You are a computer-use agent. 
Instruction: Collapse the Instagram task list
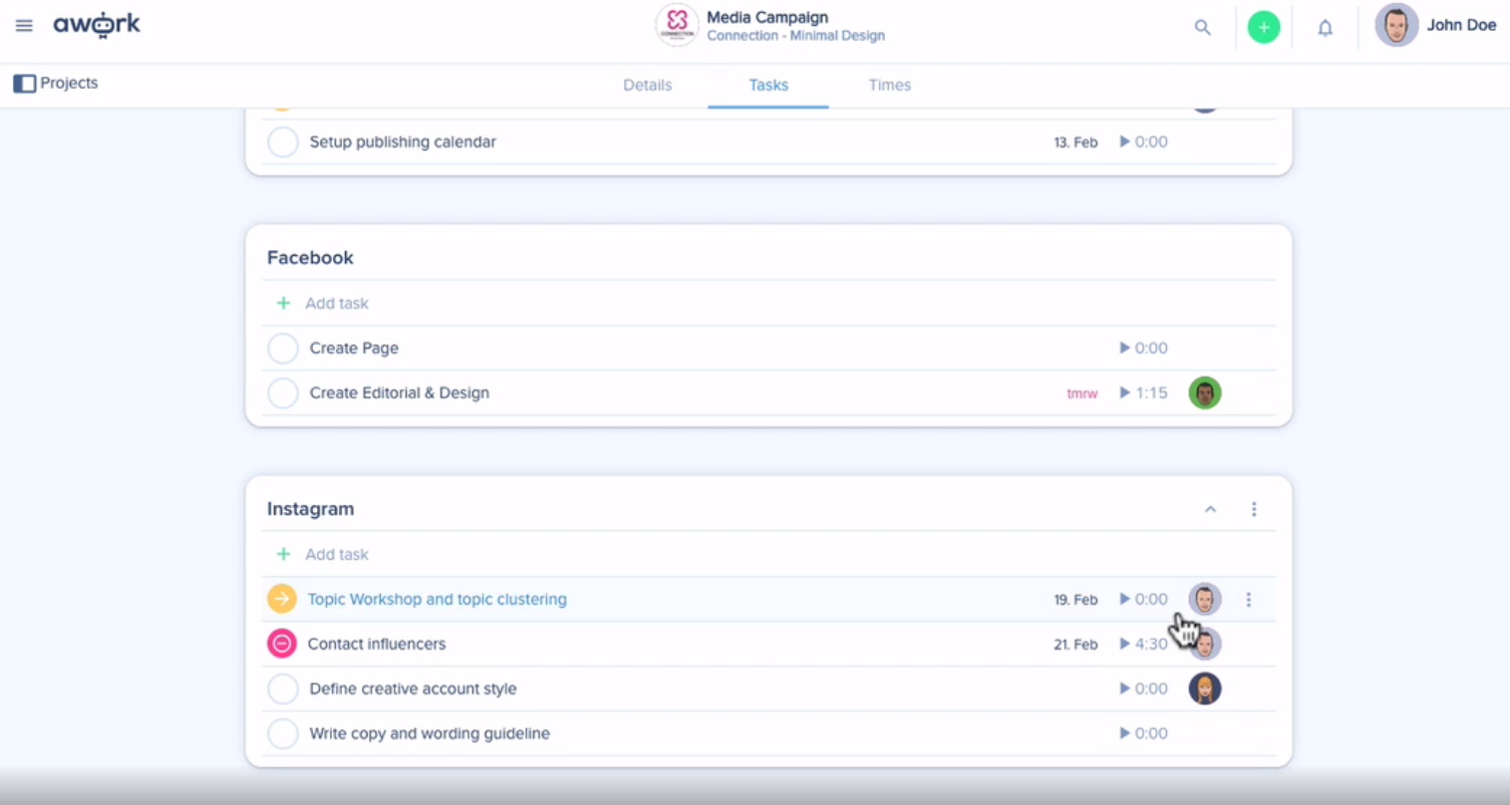click(1210, 509)
